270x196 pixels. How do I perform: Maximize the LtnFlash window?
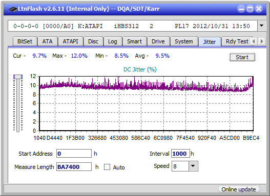tap(250, 9)
